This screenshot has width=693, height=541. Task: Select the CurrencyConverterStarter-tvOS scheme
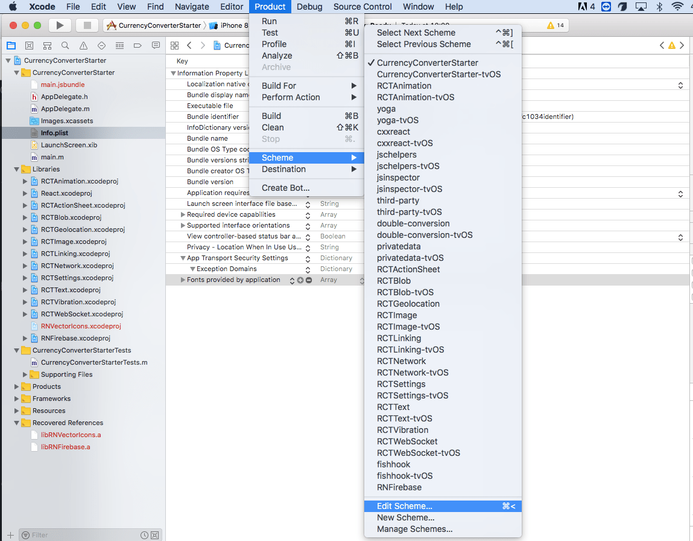click(x=443, y=74)
